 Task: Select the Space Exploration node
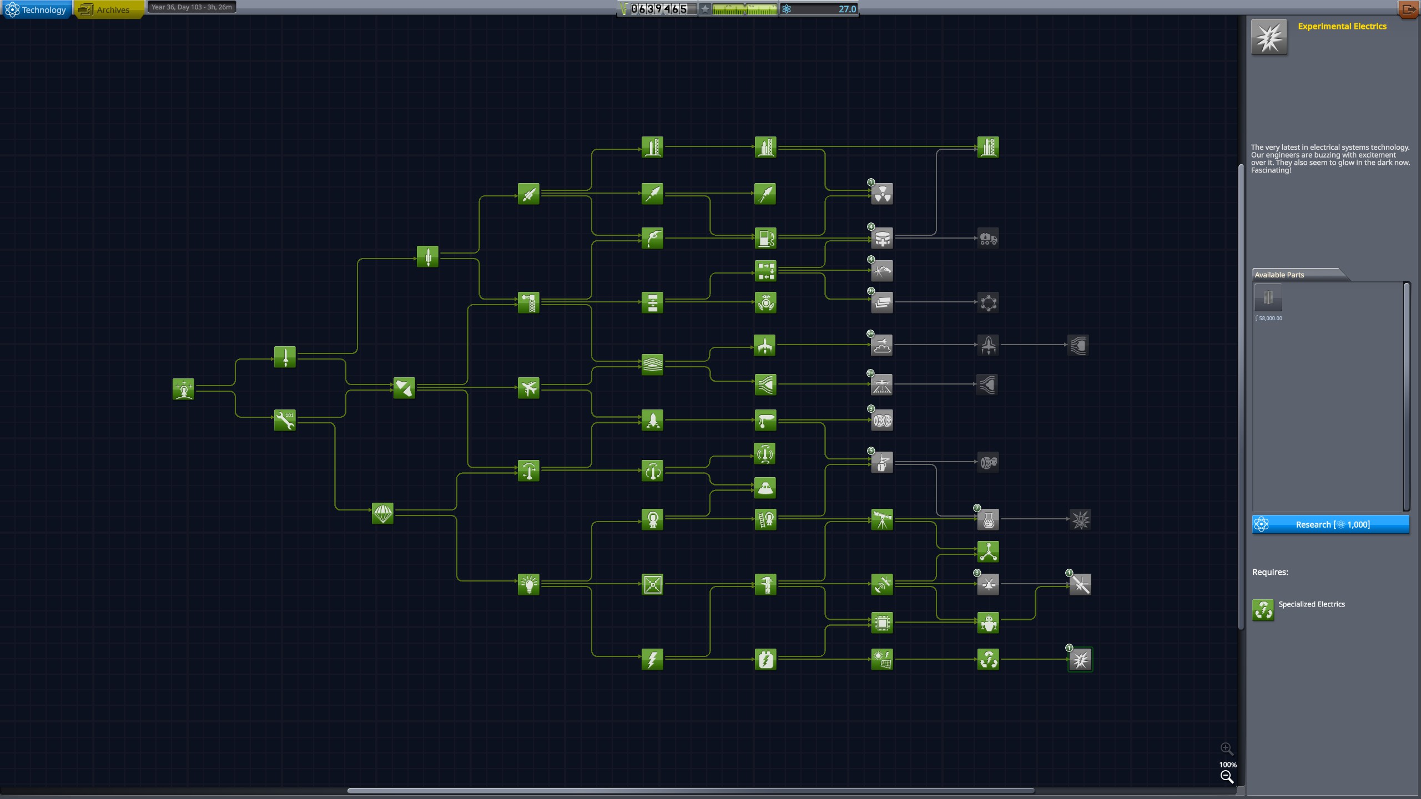click(652, 519)
